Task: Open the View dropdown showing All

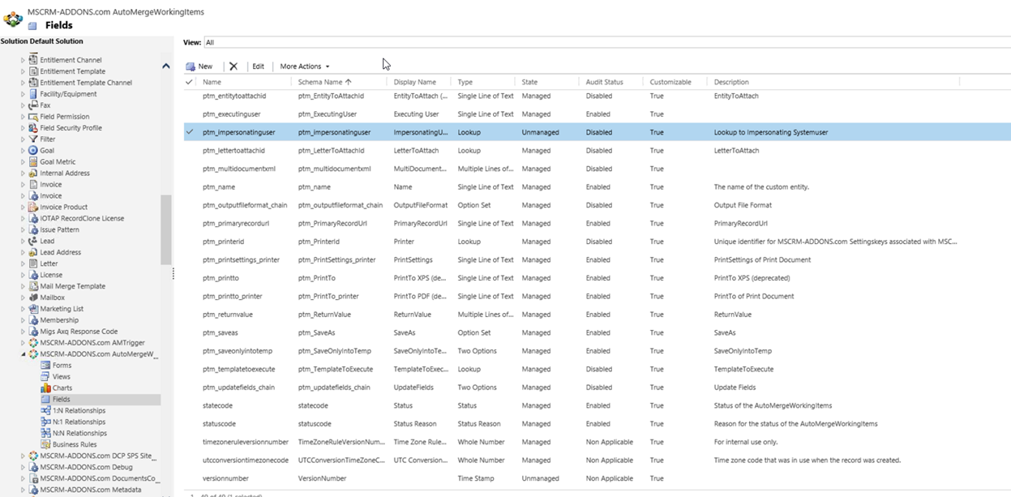Action: tap(606, 42)
